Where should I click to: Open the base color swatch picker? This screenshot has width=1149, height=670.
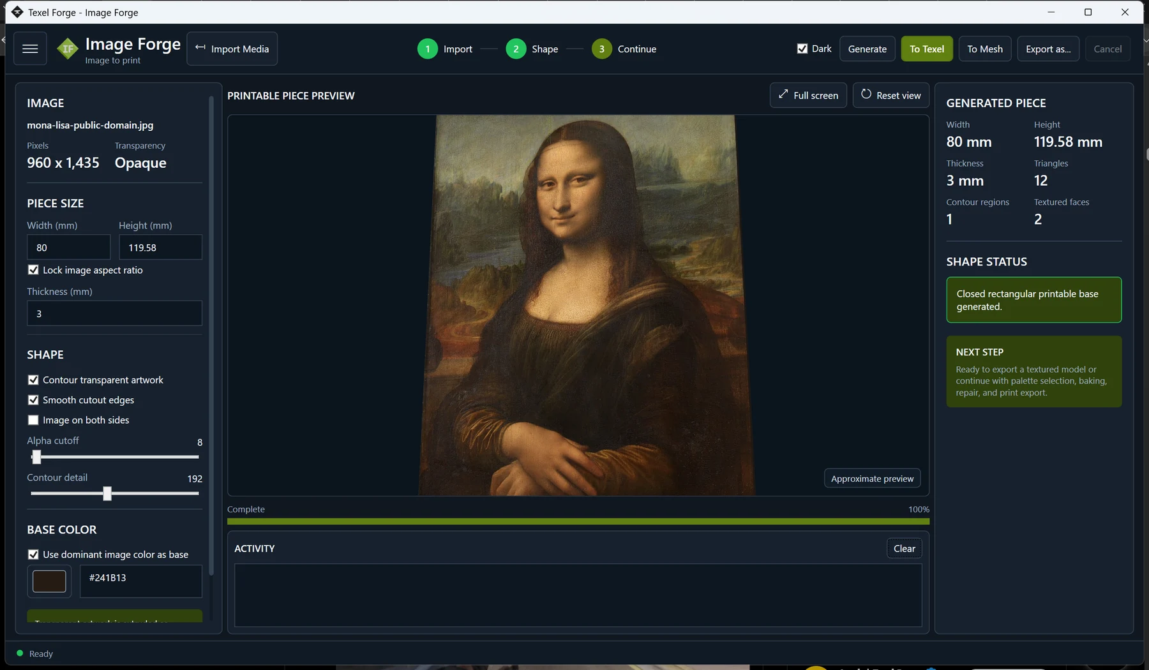[49, 581]
